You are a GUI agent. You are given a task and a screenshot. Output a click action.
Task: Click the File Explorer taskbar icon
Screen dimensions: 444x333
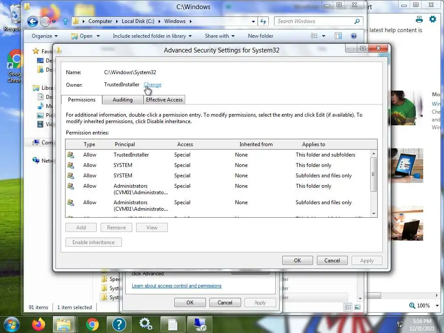[x=64, y=324]
